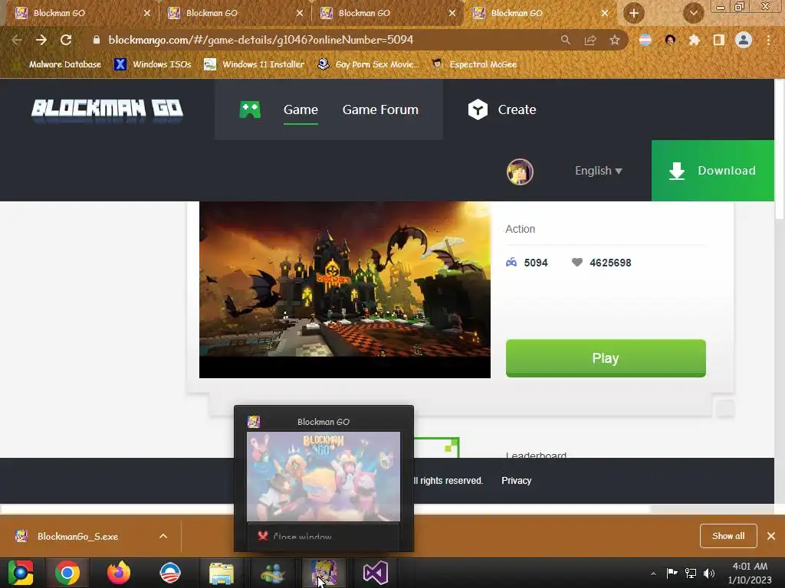Viewport: 785px width, 588px height.
Task: Open File Explorer folder on taskbar
Action: (x=222, y=573)
